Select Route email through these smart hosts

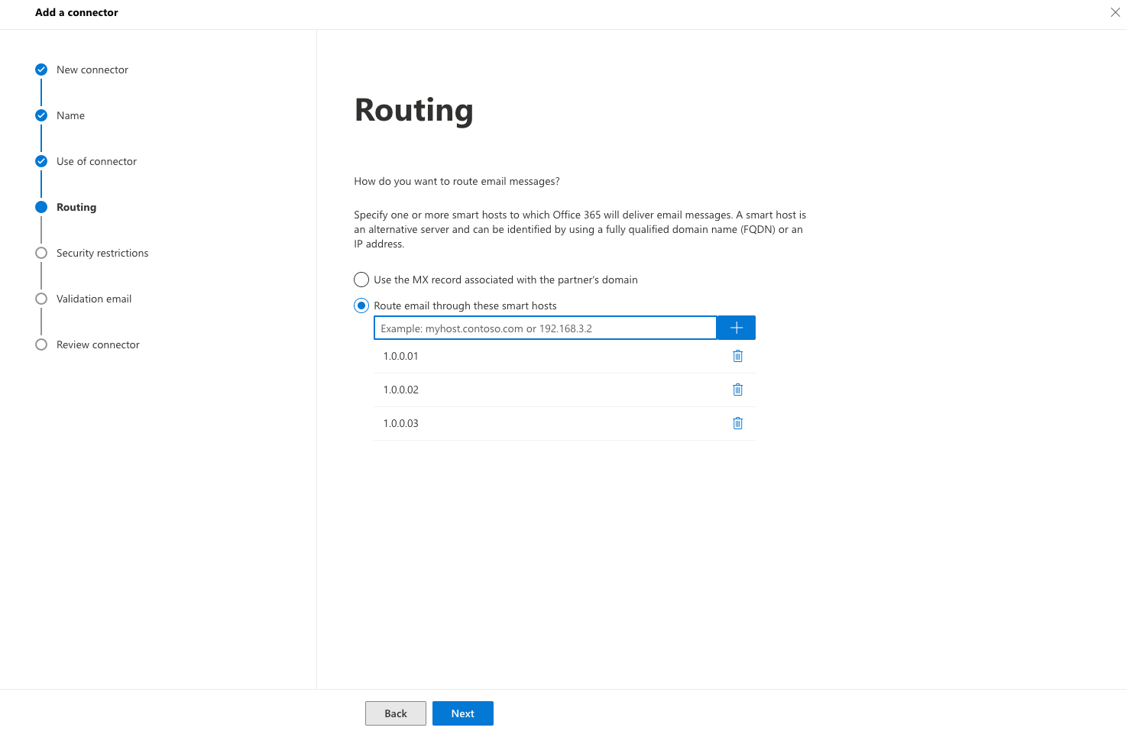pos(361,305)
